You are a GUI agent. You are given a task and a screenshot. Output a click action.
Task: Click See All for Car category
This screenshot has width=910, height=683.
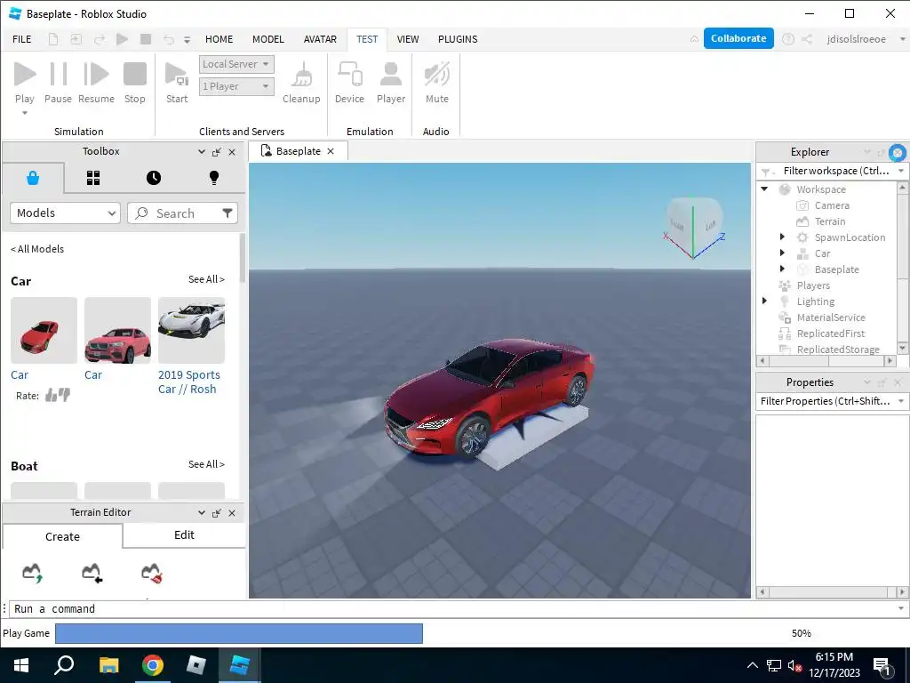206,279
